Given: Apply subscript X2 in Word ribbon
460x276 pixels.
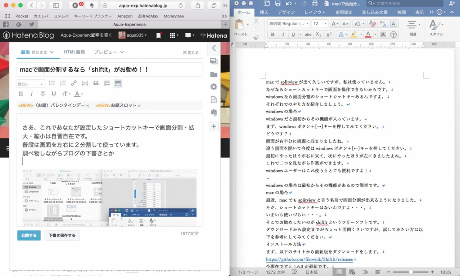Looking at the screenshot, I should (x=318, y=34).
